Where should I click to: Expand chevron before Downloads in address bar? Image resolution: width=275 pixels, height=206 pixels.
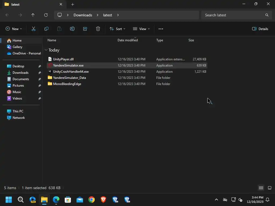[68, 15]
